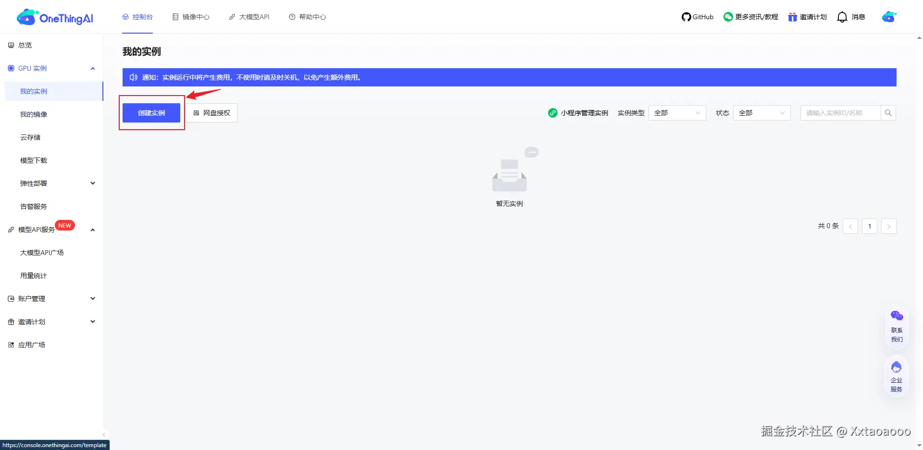Expand the 弹性部署 submenu chevron
The image size is (923, 450).
click(93, 183)
